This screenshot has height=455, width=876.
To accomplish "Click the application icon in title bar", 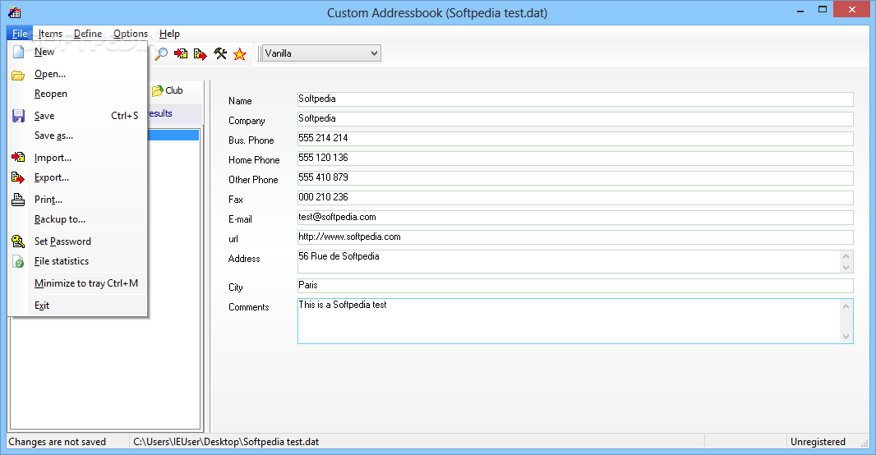I will [15, 12].
